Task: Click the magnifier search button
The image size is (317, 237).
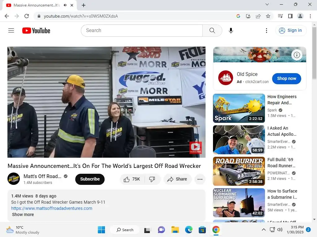Action: pos(212,31)
